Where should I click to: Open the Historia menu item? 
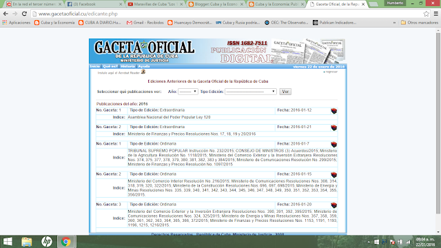click(127, 66)
